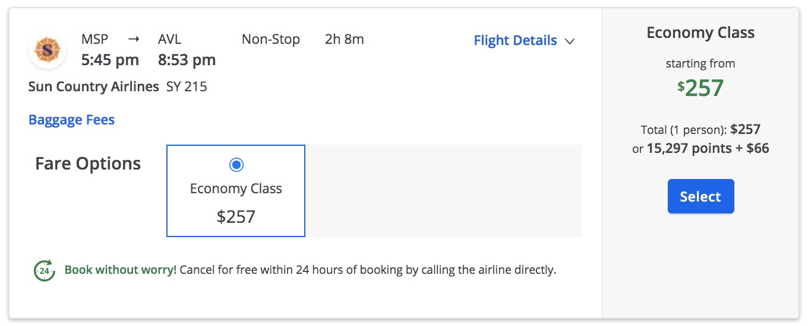The height and width of the screenshot is (326, 808).
Task: Click the 2h 8m flight duration
Action: pyautogui.click(x=345, y=40)
